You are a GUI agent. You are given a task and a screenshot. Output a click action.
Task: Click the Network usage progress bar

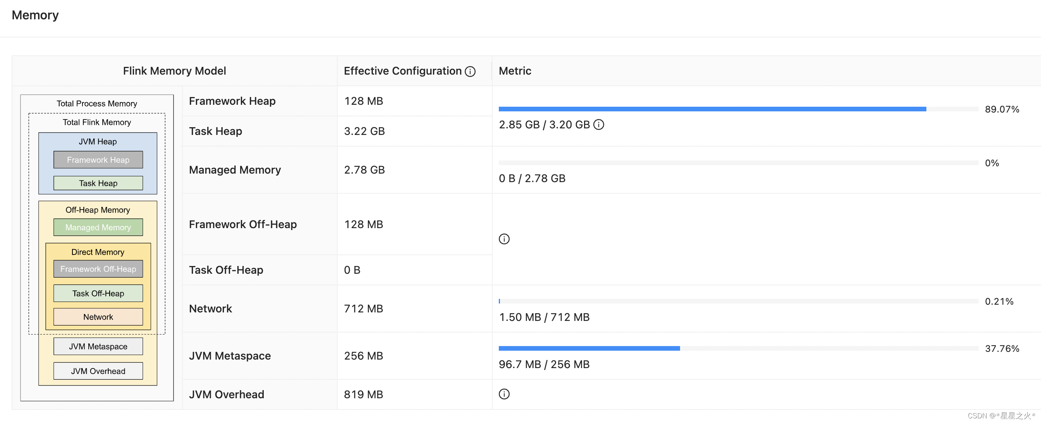[x=738, y=301]
